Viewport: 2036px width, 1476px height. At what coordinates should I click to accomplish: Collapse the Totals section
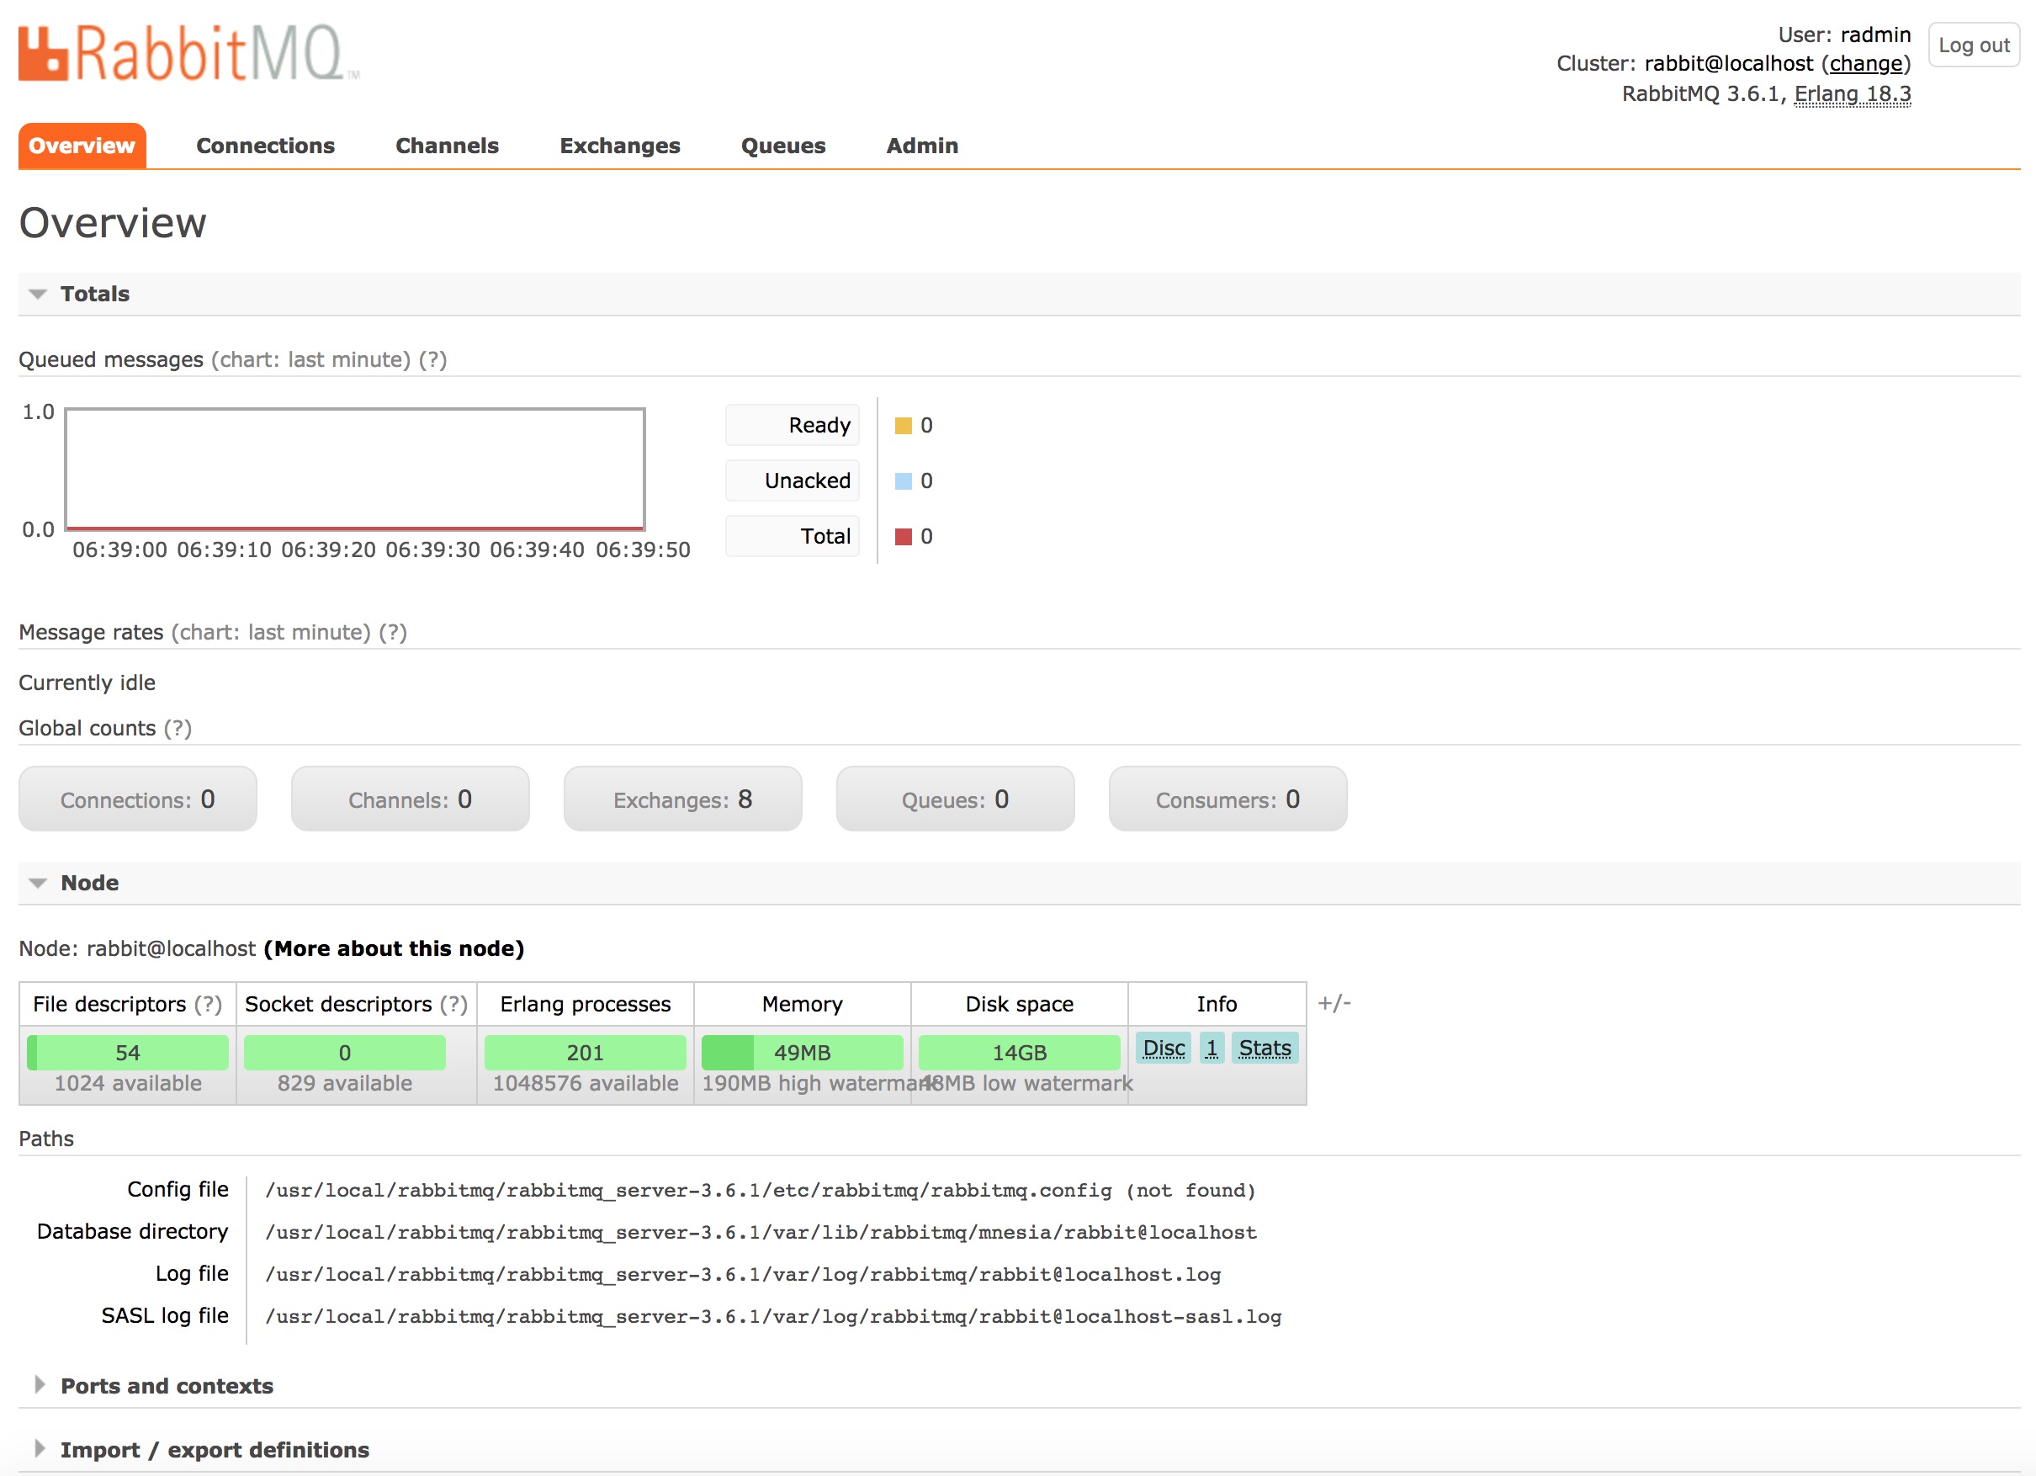[94, 295]
